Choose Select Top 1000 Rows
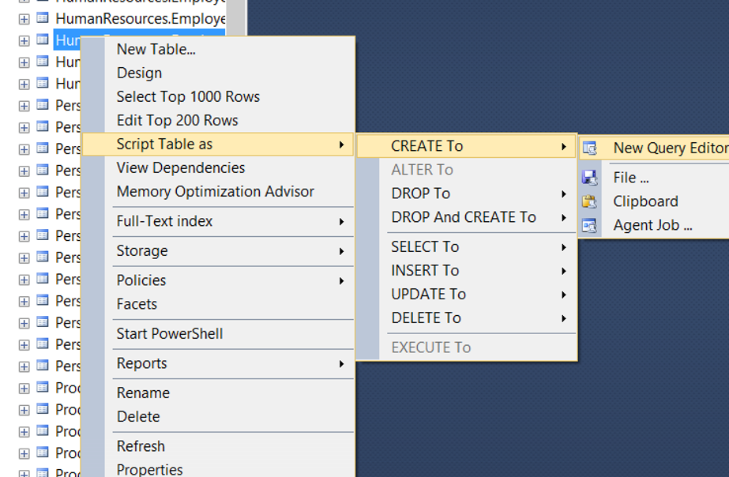729x477 pixels. (188, 96)
